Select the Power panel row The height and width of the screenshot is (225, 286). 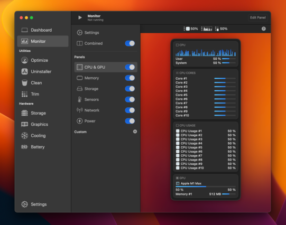tap(106, 121)
